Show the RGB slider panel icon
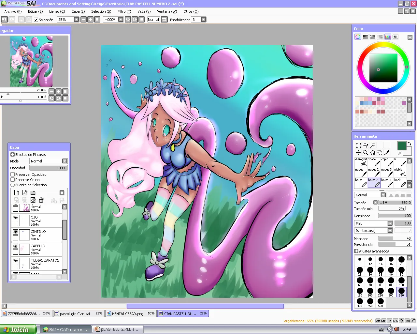 pos(366,37)
